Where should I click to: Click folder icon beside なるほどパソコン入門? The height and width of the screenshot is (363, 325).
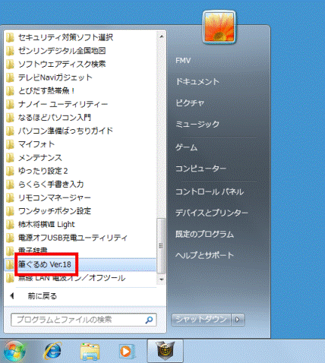pyautogui.click(x=10, y=118)
